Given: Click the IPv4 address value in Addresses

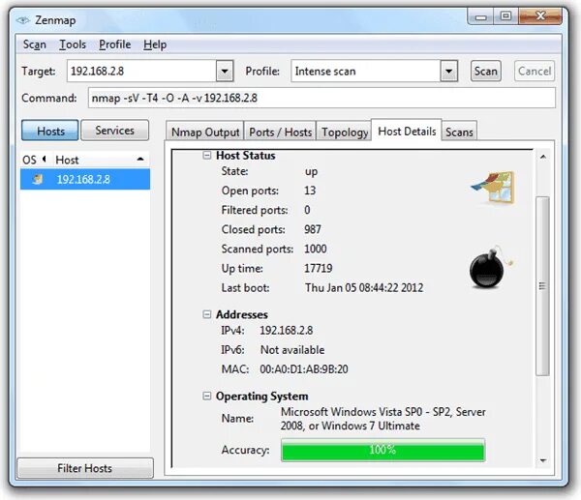Looking at the screenshot, I should pos(287,331).
